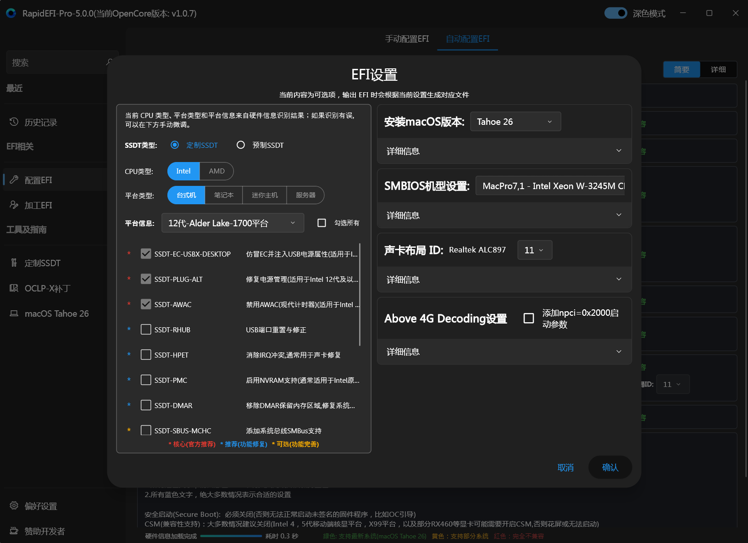Viewport: 748px width, 543px height.
Task: Select the 服务器 platform type
Action: tap(305, 195)
